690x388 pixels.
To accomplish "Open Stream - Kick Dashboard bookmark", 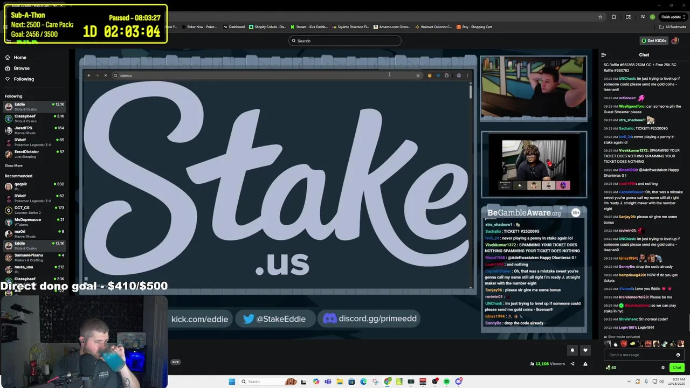I will [x=309, y=27].
